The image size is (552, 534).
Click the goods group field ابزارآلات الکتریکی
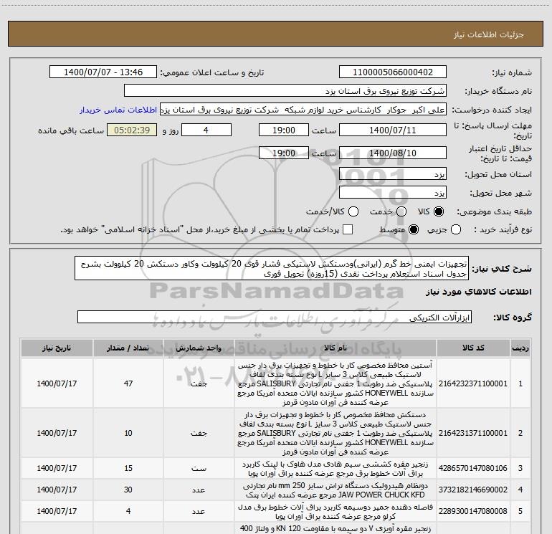(275, 317)
